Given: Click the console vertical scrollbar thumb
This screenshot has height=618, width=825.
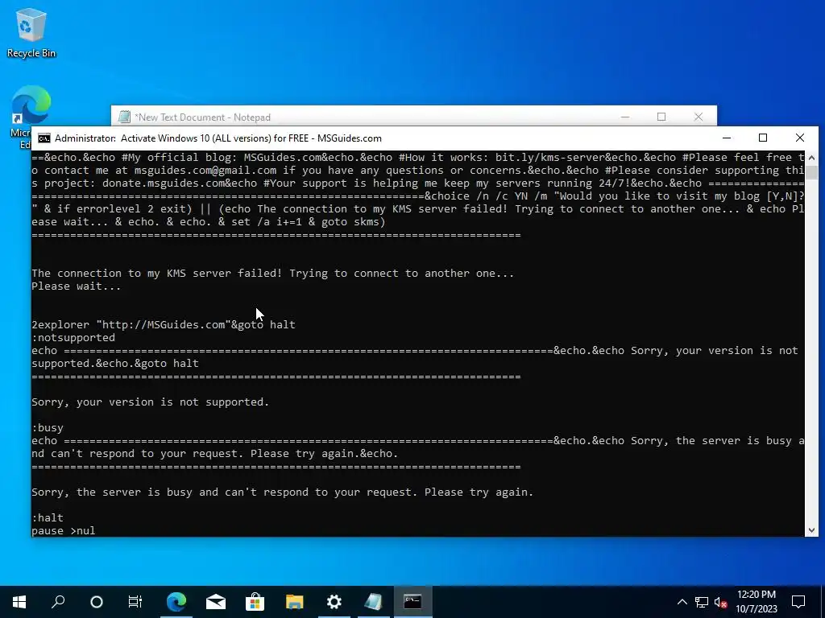Looking at the screenshot, I should click(811, 172).
